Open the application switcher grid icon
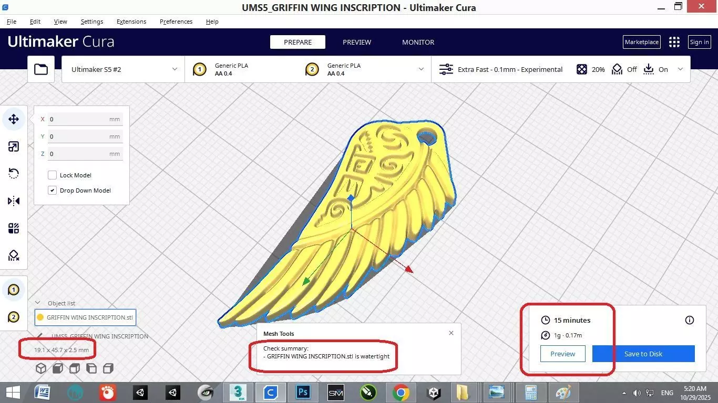Screen dimensions: 718x403 [674, 42]
